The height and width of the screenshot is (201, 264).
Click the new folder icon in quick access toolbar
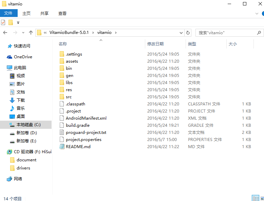tap(11, 22)
